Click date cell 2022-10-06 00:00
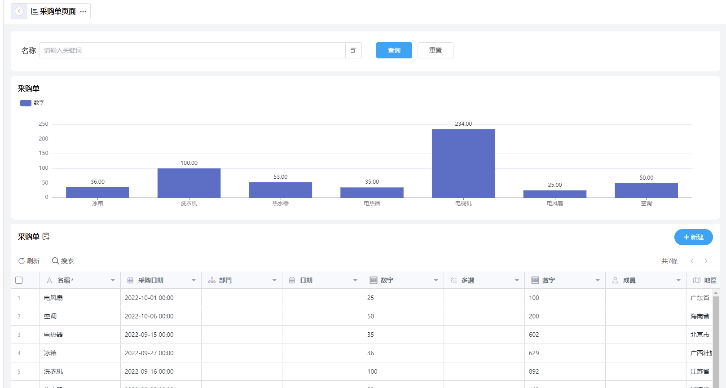 [161, 316]
